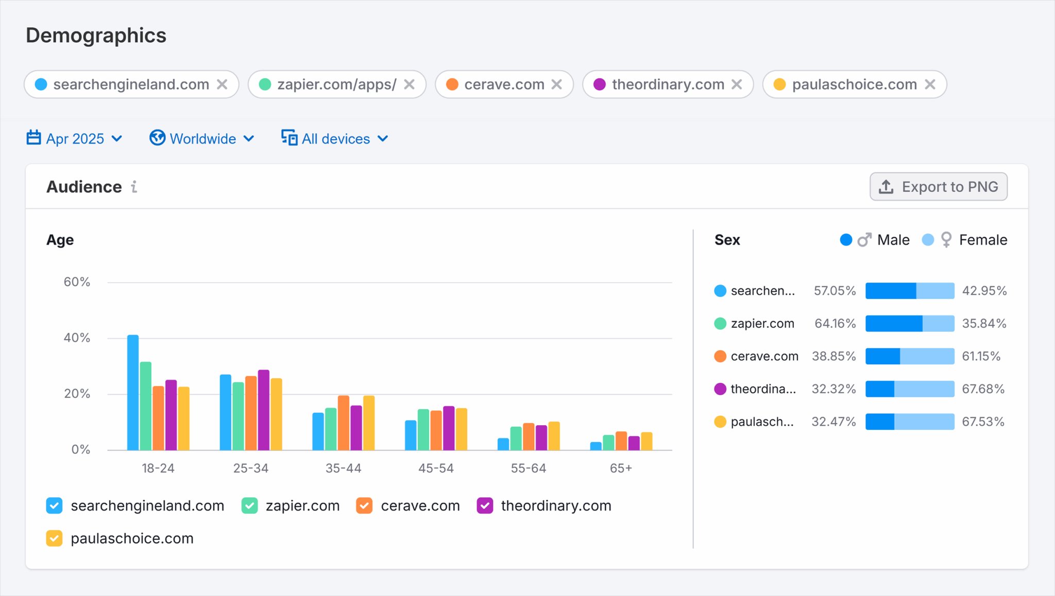Click the yellow paulaschoice bar in 55-64
The width and height of the screenshot is (1055, 596).
(x=554, y=436)
